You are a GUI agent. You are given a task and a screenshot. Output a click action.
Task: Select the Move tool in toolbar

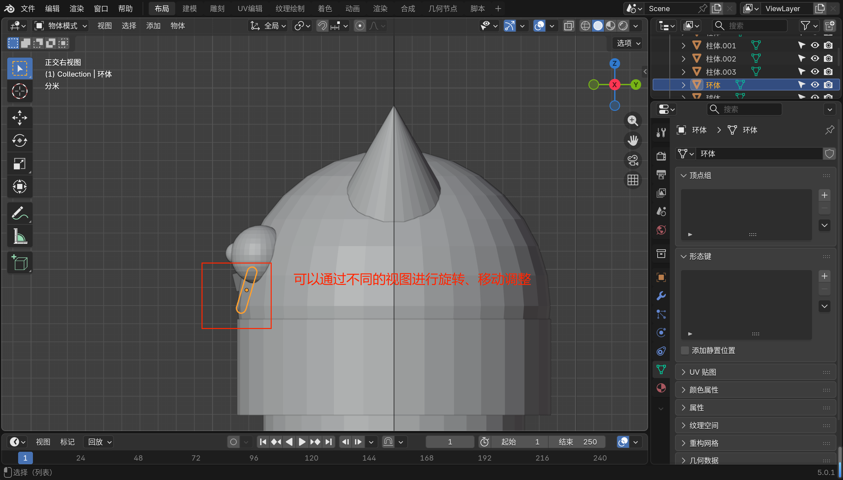pos(19,118)
